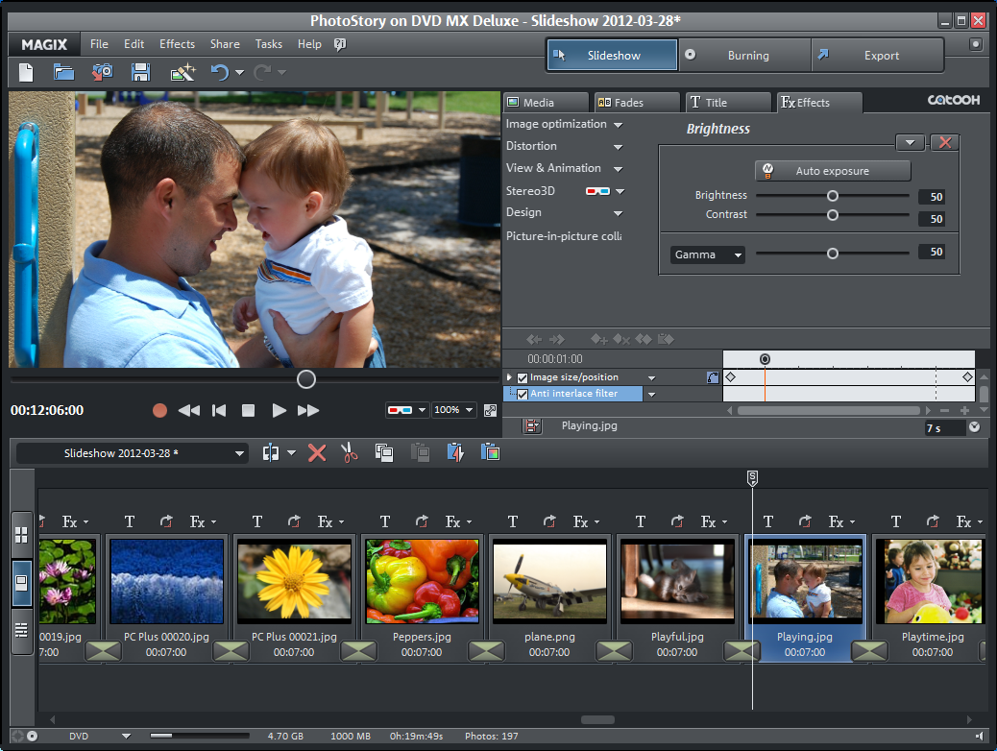The height and width of the screenshot is (751, 997).
Task: Open the DVD disc type dropdown in the status bar
Action: pyautogui.click(x=127, y=736)
